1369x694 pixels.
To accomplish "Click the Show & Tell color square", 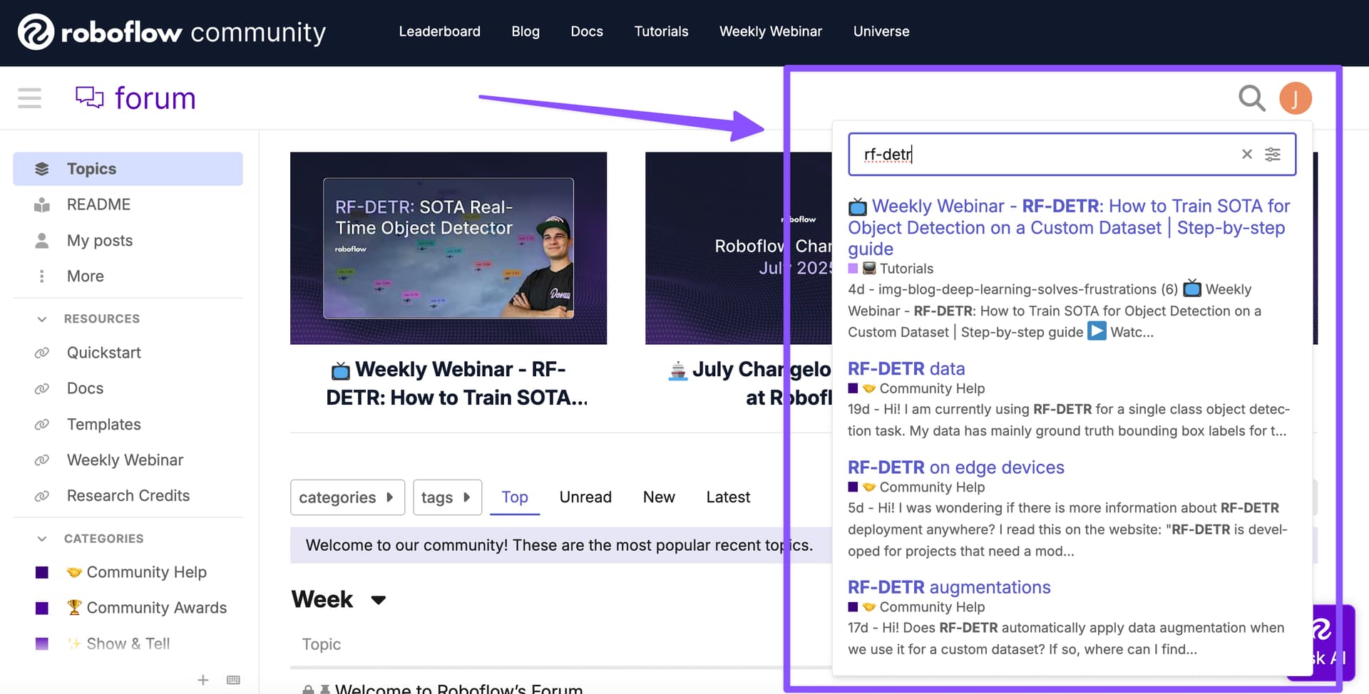I will coord(42,643).
